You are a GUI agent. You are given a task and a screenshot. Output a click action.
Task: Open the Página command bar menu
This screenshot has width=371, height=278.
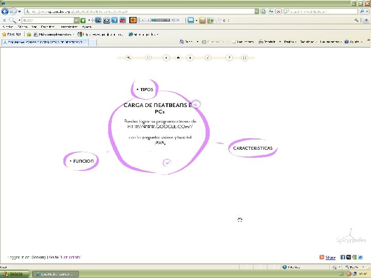click(x=290, y=42)
